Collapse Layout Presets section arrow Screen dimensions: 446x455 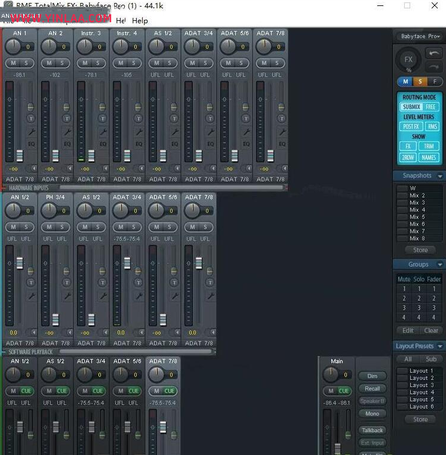point(440,346)
